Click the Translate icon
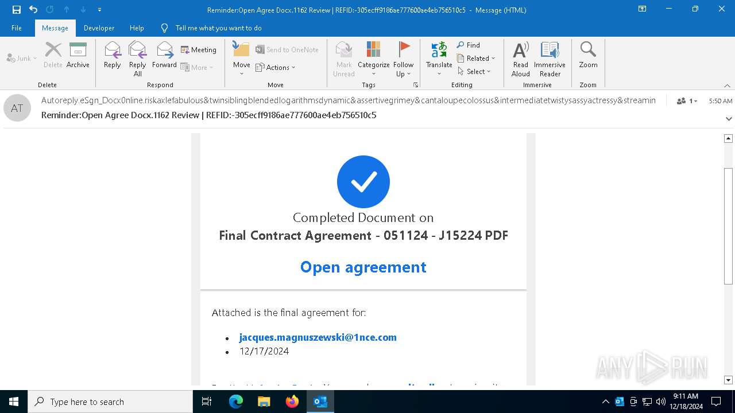The height and width of the screenshot is (413, 735). point(439,59)
